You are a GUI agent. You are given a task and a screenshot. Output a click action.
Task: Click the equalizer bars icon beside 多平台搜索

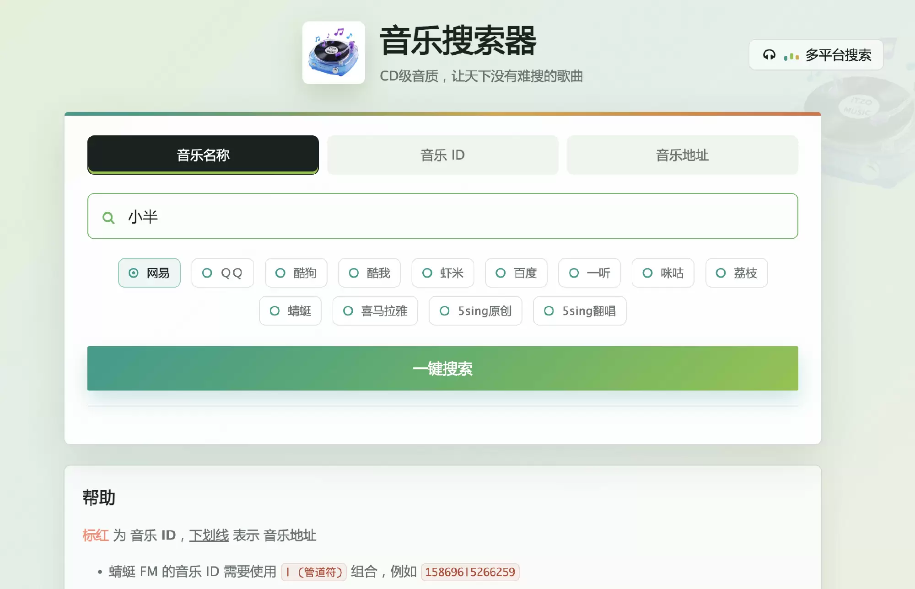click(x=791, y=56)
